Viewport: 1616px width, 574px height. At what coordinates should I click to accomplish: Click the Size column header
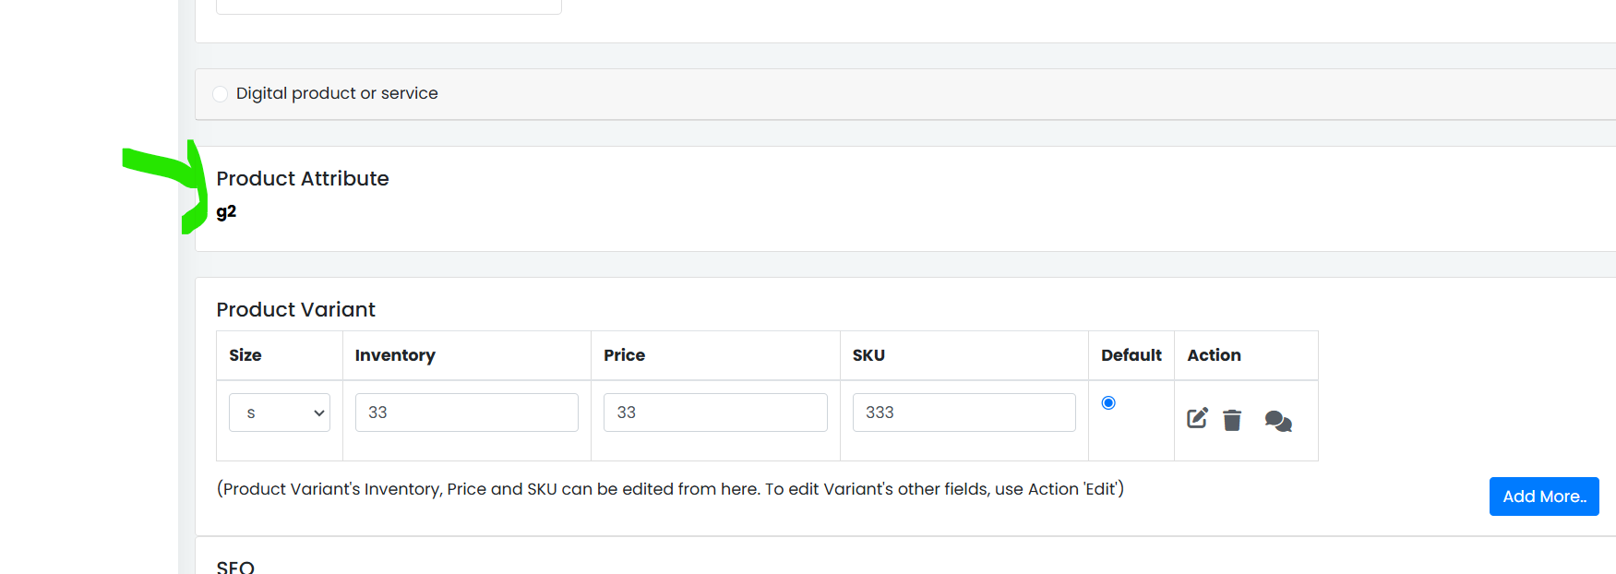pyautogui.click(x=245, y=355)
